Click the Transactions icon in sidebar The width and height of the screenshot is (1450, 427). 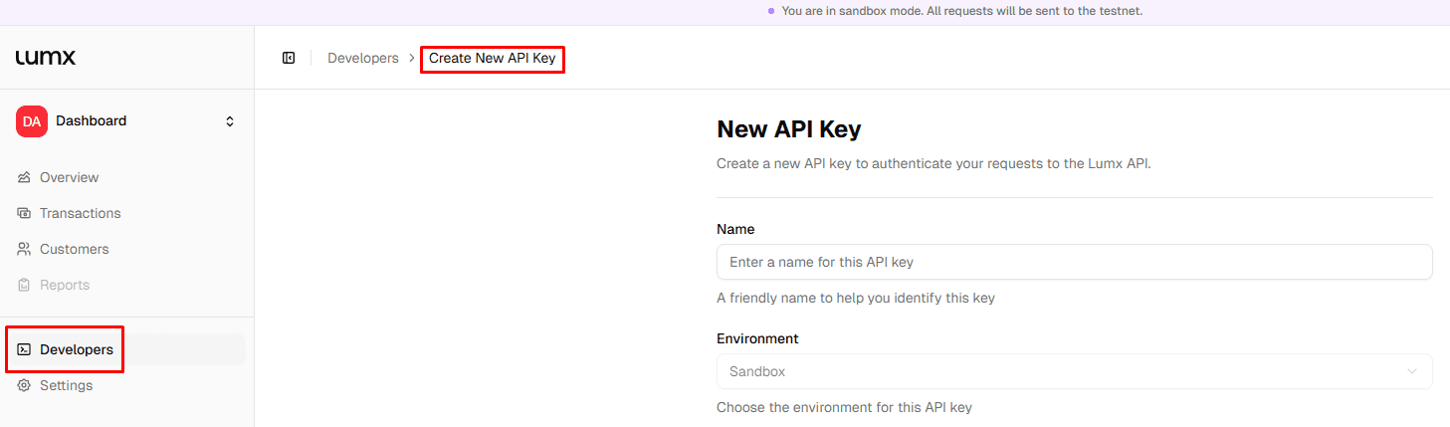click(24, 213)
